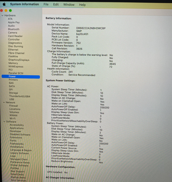
Task: Select Disabled Software in the sidebar
Action: pos(20,134)
